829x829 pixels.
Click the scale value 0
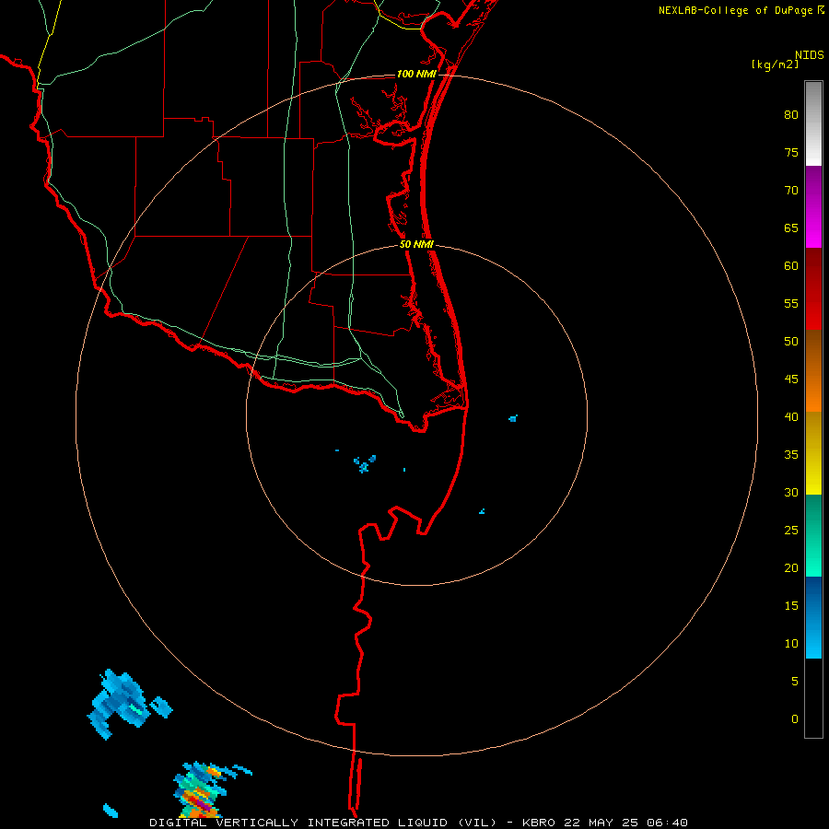click(795, 719)
